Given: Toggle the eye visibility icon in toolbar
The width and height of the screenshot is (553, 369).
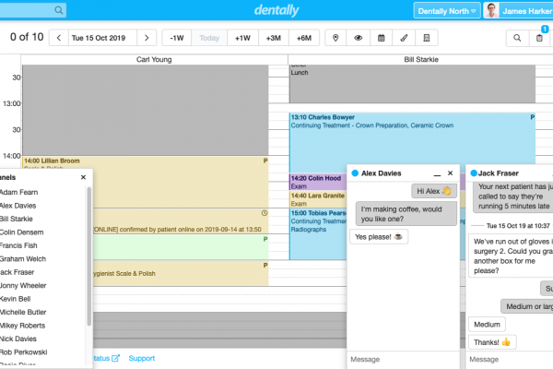Looking at the screenshot, I should point(359,38).
